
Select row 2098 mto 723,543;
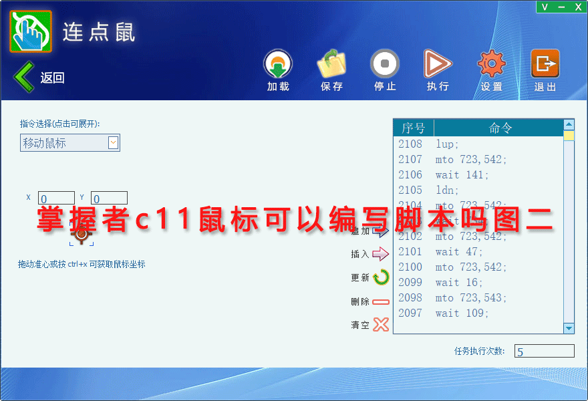(x=478, y=298)
